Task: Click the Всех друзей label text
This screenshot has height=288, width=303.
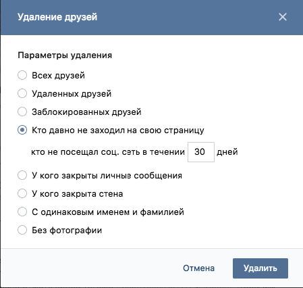Action: 58,76
